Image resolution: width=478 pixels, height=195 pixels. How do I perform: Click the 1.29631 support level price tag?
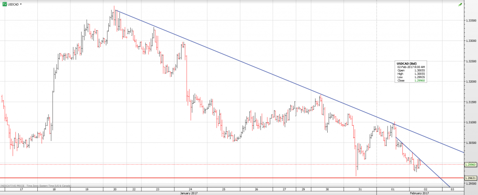point(470,178)
